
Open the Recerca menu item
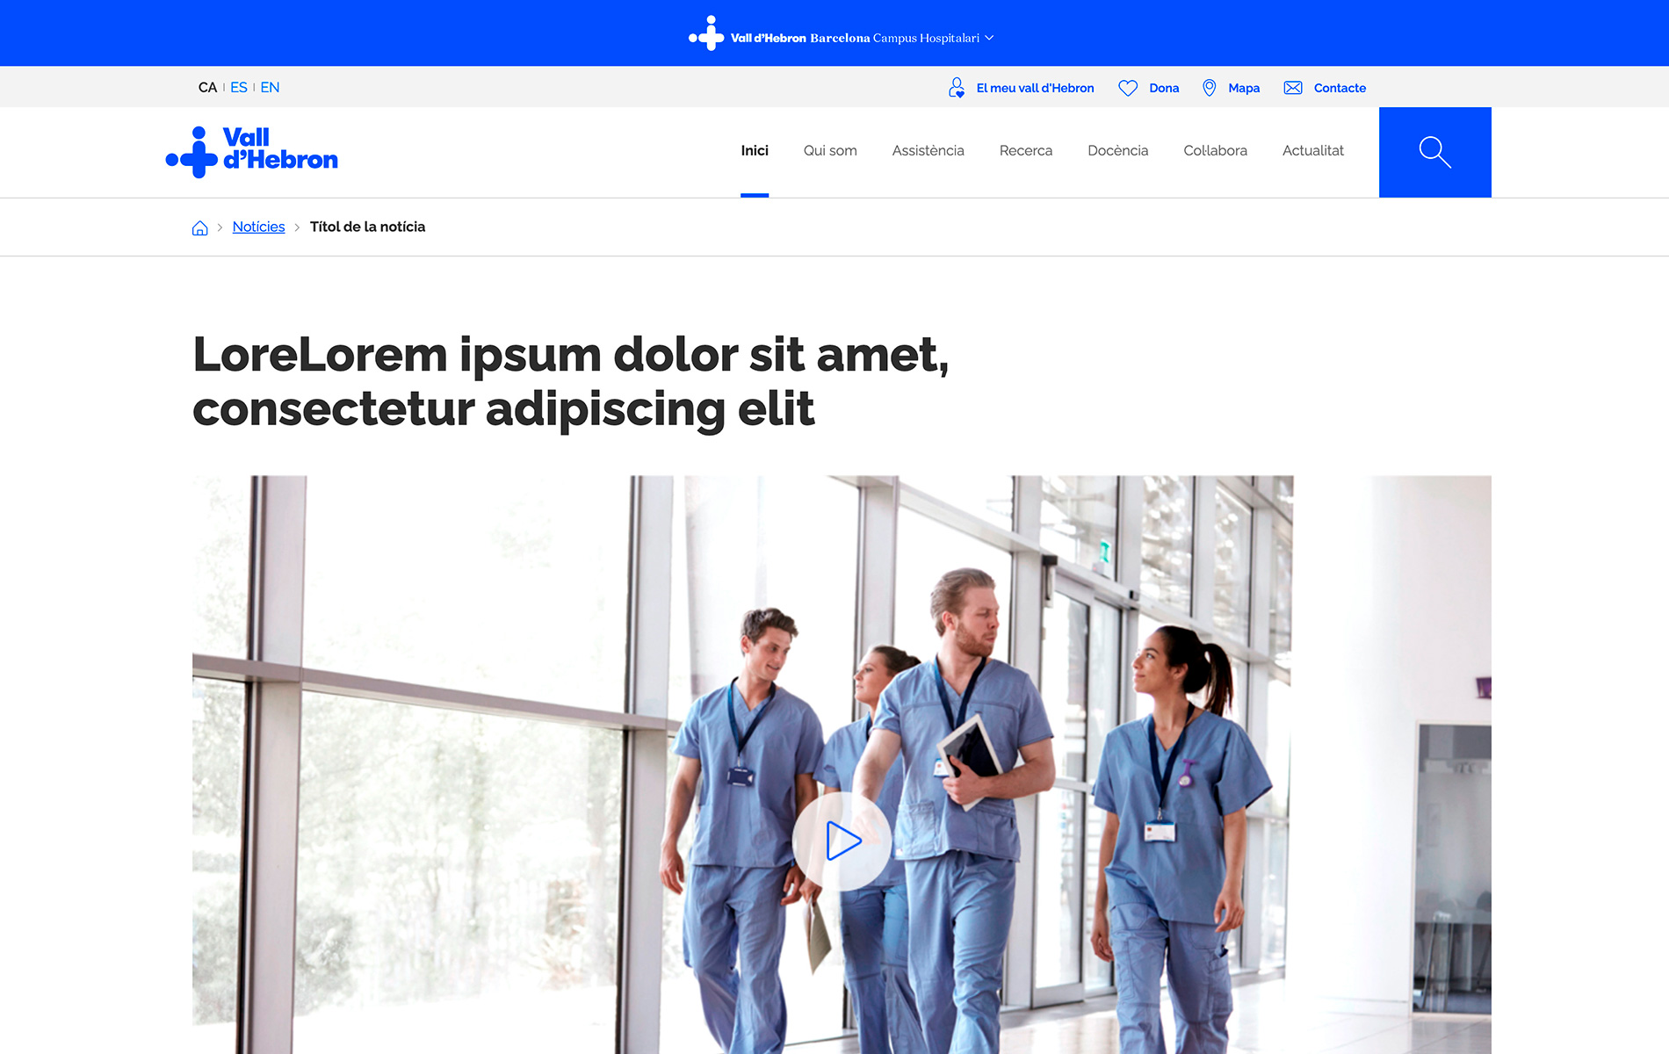1025,151
